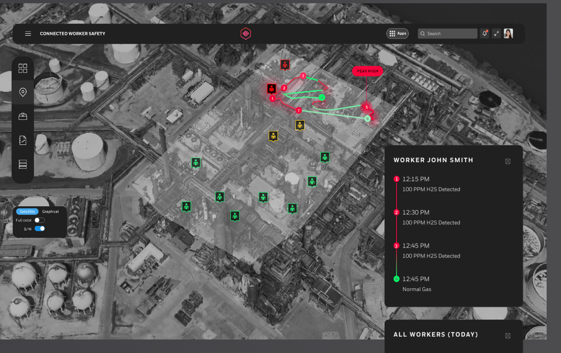This screenshot has height=353, width=561.
Task: Select path point 1 on the map
Action: pyautogui.click(x=273, y=98)
